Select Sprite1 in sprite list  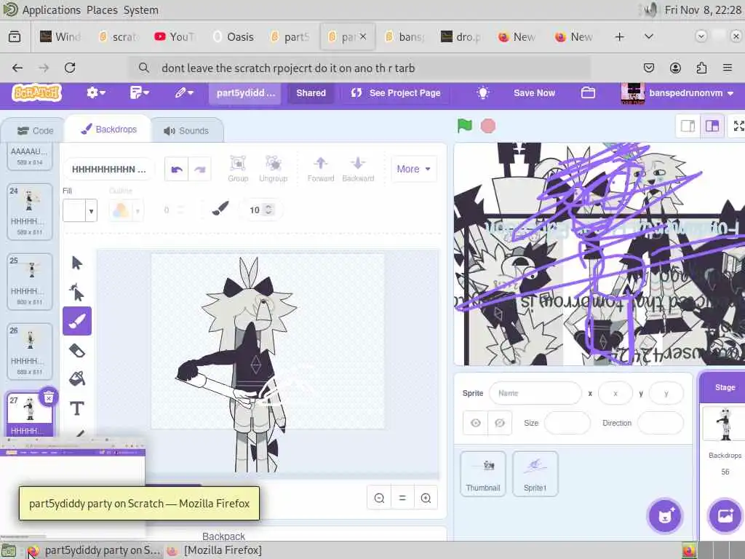pos(535,474)
